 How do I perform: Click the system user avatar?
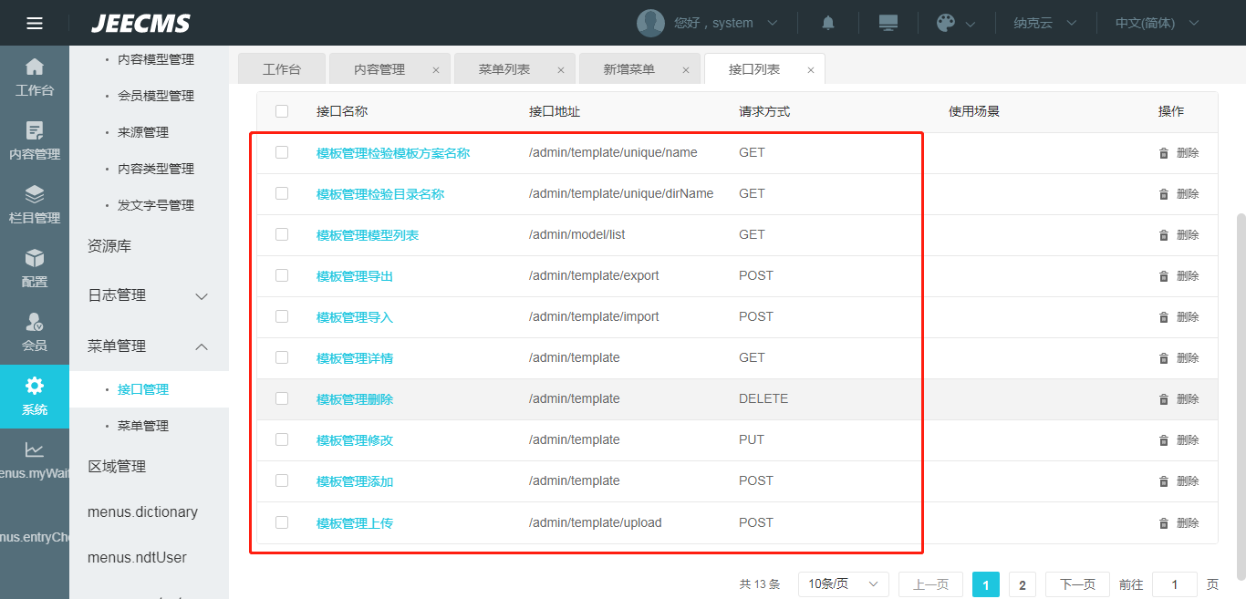(650, 23)
